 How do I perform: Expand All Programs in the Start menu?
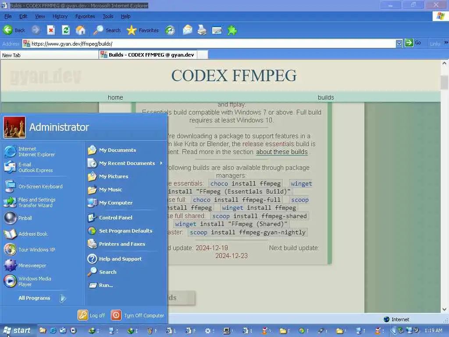[x=42, y=298]
